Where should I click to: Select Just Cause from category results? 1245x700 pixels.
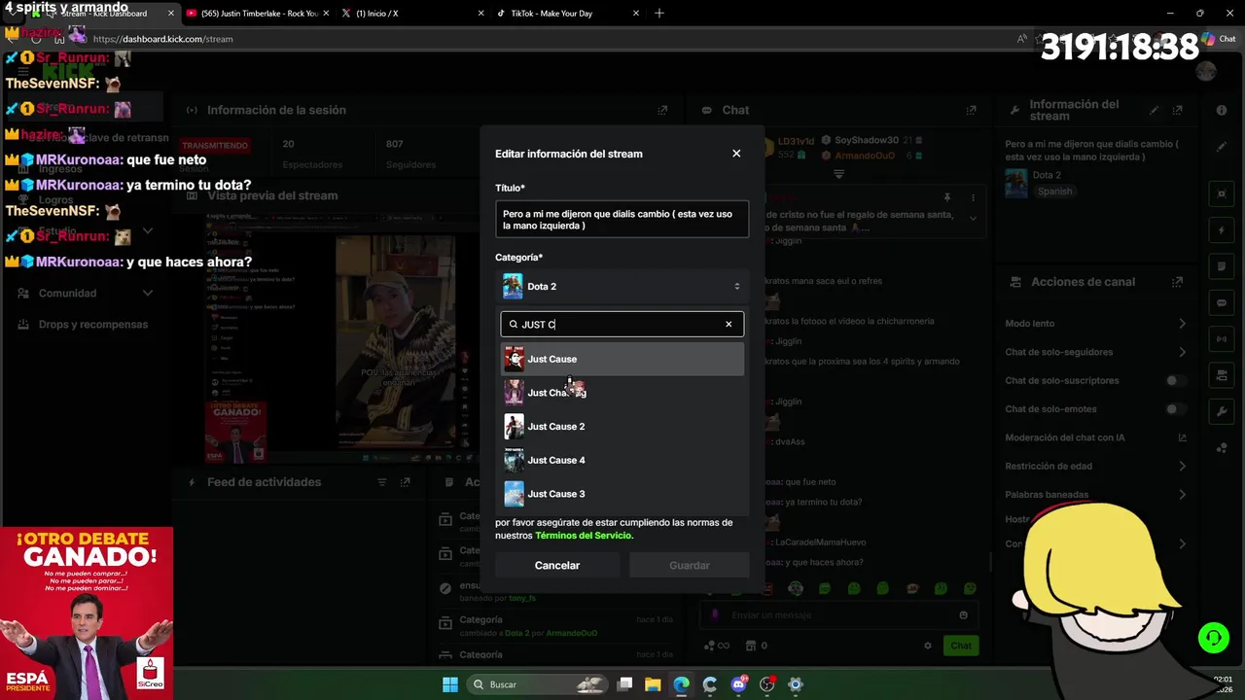coord(622,359)
